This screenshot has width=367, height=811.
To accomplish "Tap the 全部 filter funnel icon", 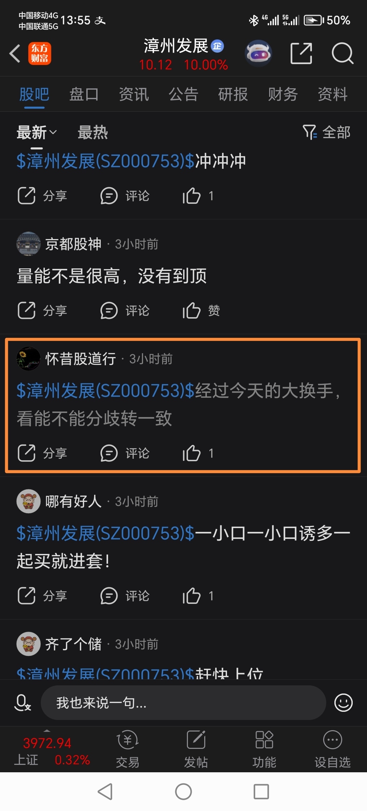I will click(310, 132).
